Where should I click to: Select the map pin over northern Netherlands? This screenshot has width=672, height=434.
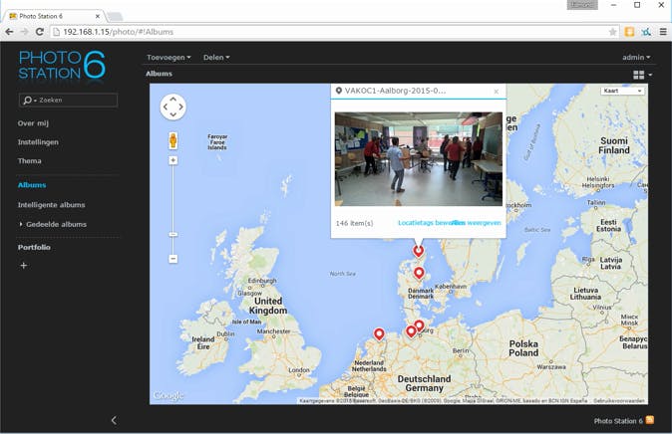379,333
